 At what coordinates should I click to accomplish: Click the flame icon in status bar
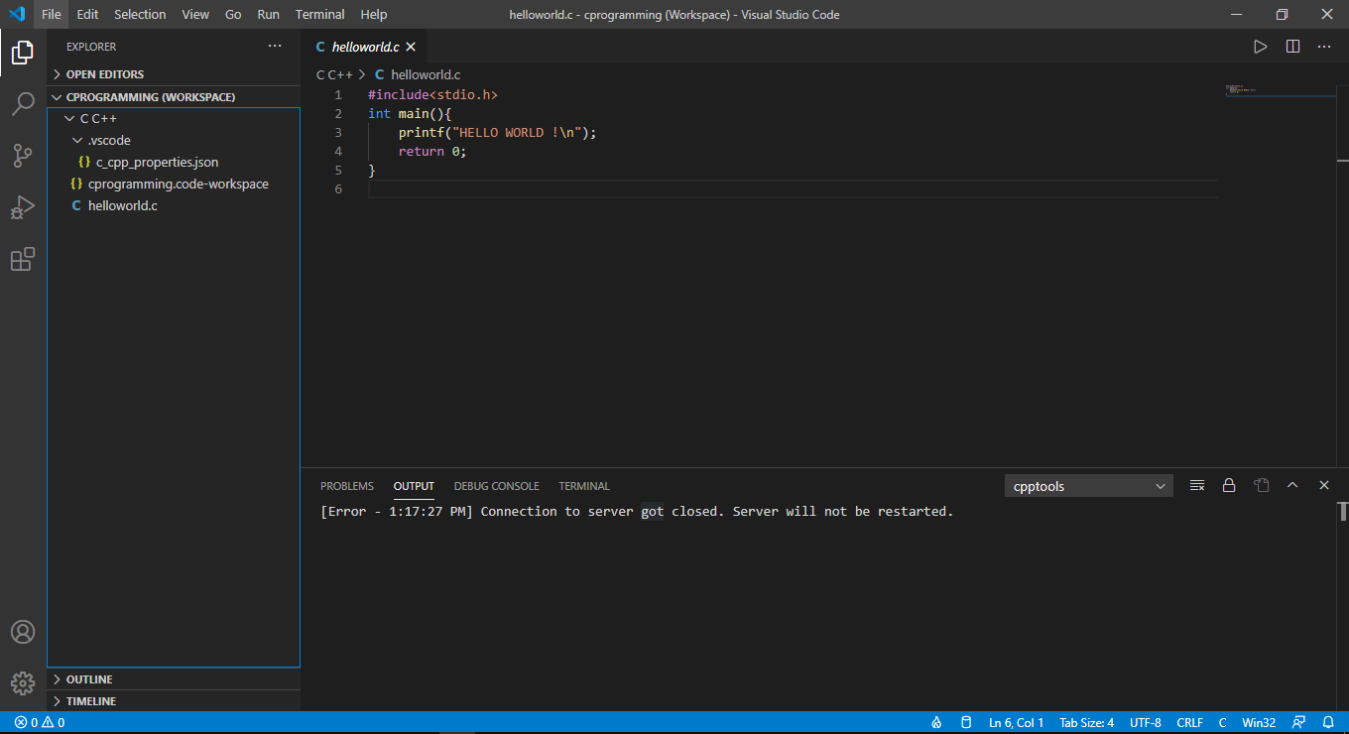[x=936, y=722]
